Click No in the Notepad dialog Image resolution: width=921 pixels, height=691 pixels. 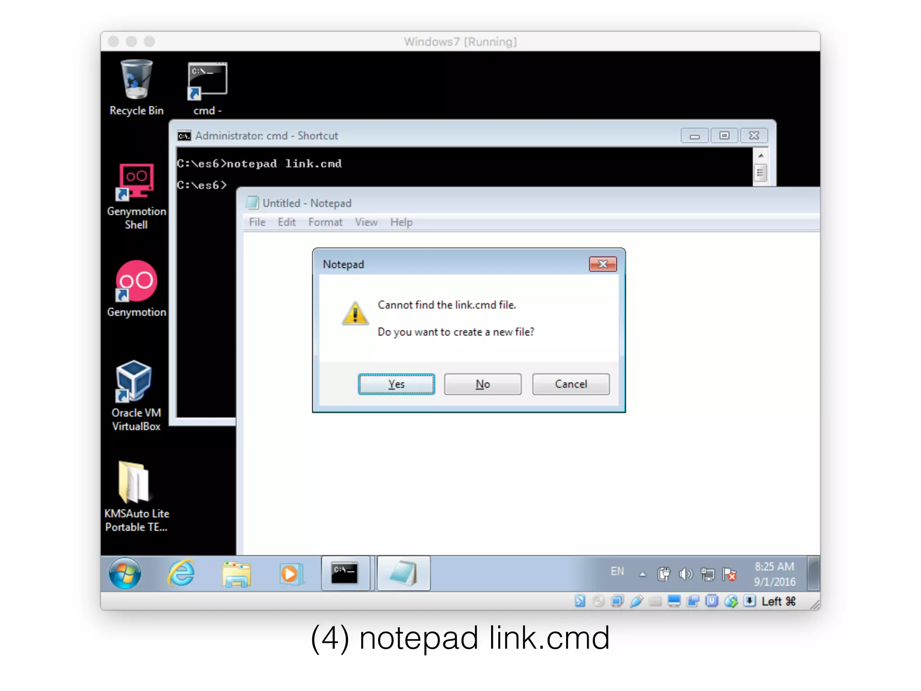[483, 384]
